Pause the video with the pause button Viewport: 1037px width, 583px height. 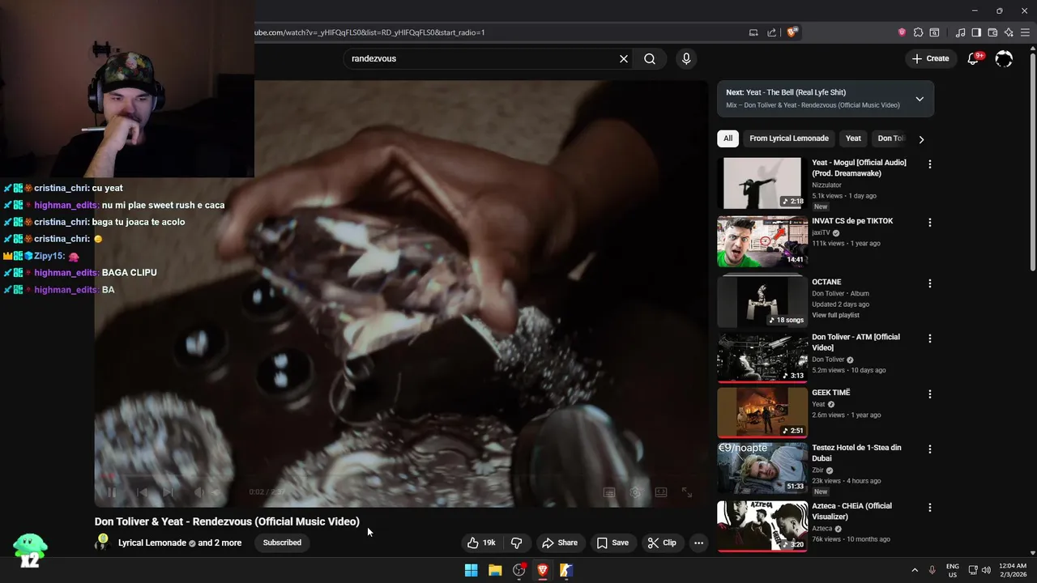coord(111,492)
